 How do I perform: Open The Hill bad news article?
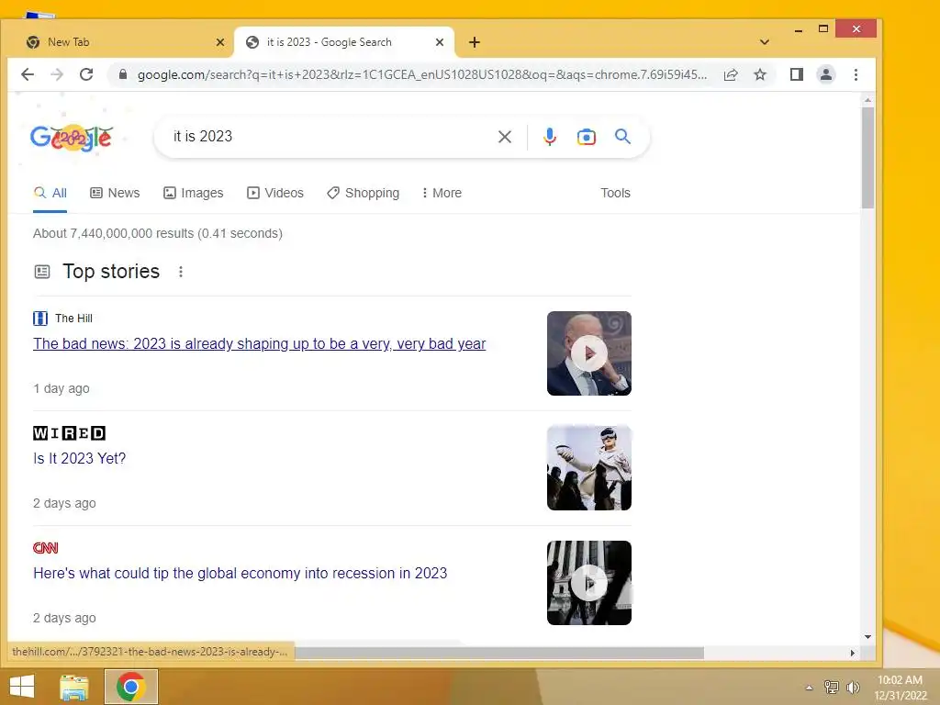pyautogui.click(x=259, y=344)
